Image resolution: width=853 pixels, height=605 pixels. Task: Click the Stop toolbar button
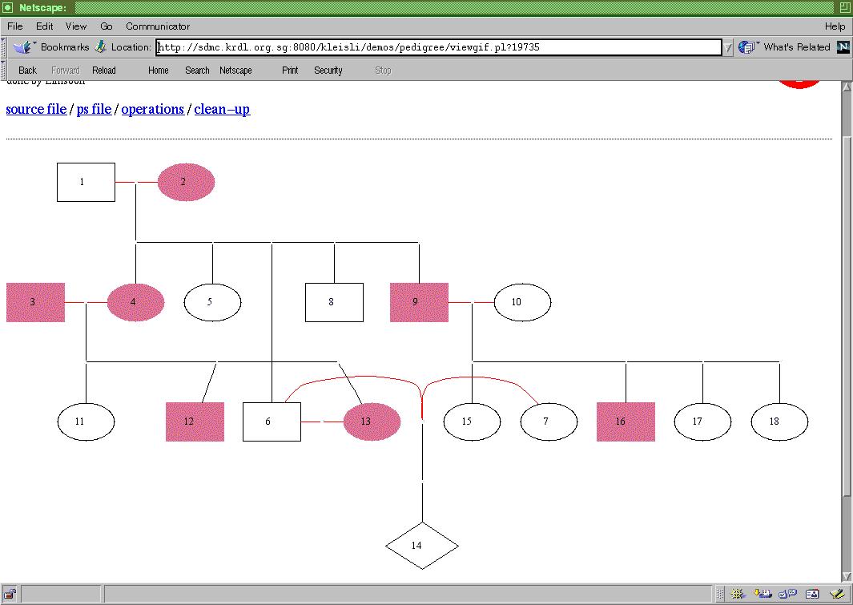[x=383, y=71]
